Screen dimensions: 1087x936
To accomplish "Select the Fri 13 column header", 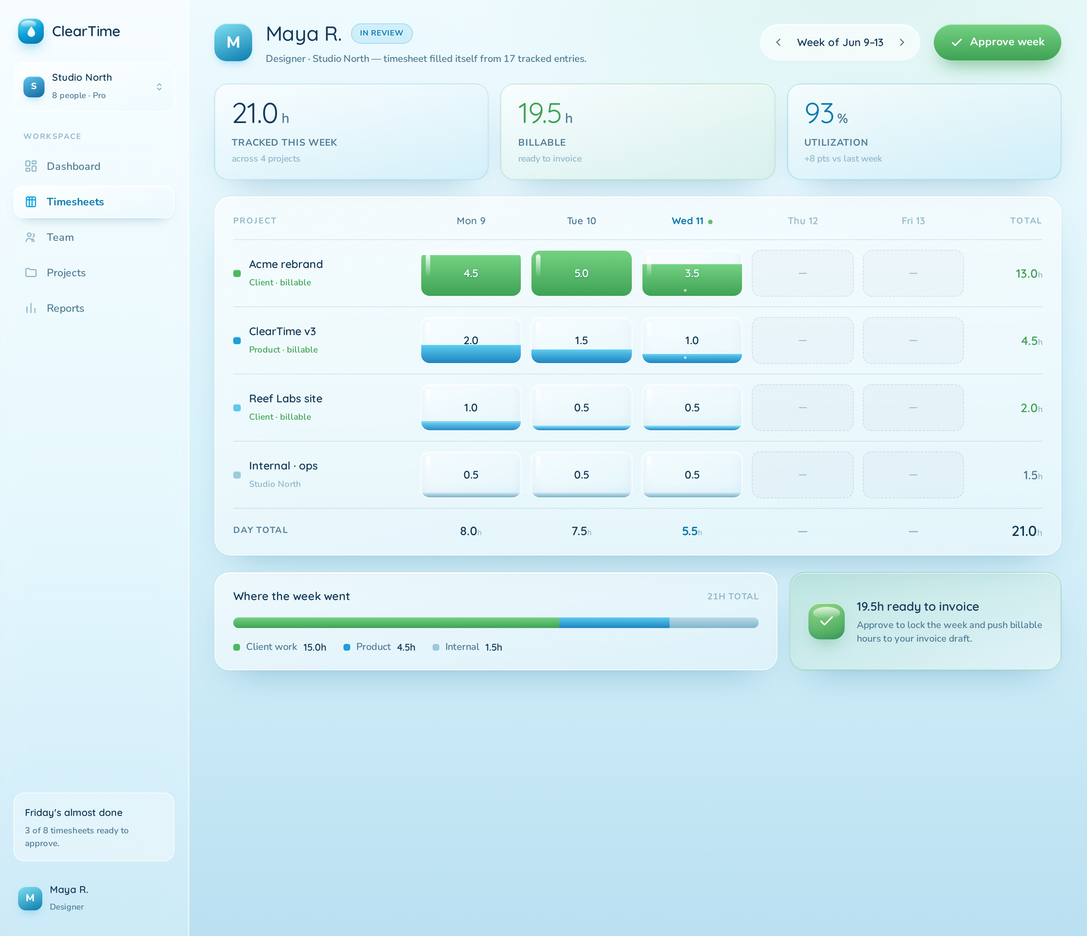I will pos(913,221).
